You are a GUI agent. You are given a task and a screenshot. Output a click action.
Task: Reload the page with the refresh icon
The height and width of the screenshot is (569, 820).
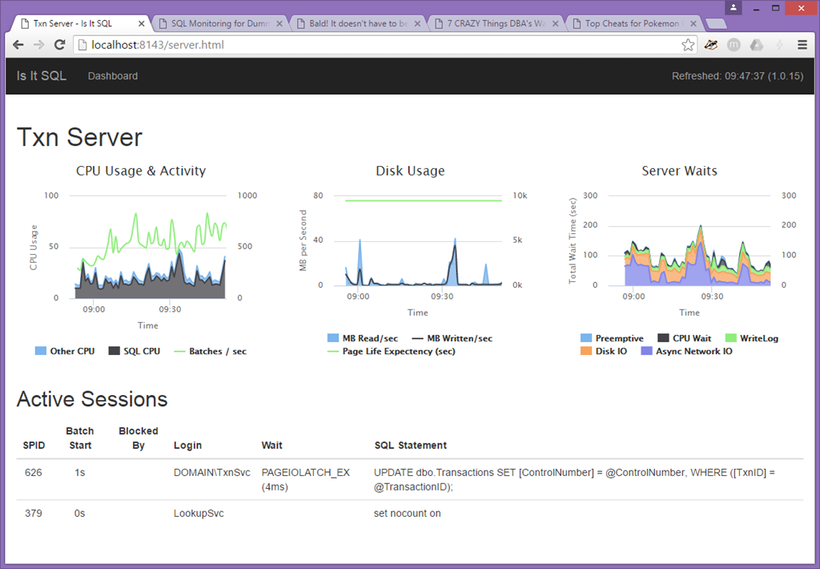tap(59, 45)
